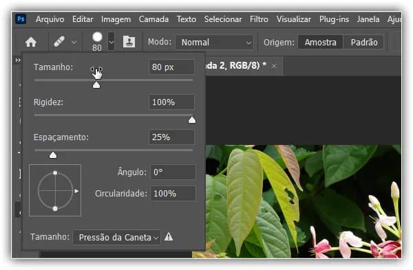The image size is (413, 270).
Task: Click the angle arrow in brush preview
Action: (x=76, y=191)
